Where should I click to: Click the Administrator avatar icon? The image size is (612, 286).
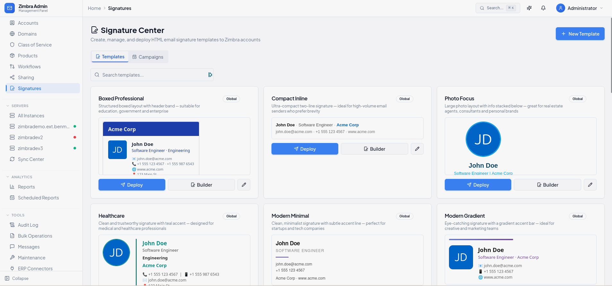tap(561, 8)
